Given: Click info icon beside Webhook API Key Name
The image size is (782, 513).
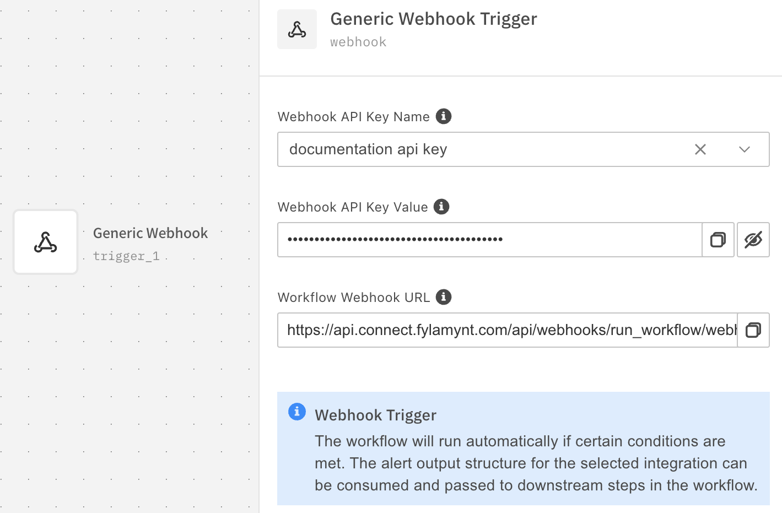Looking at the screenshot, I should click(444, 116).
